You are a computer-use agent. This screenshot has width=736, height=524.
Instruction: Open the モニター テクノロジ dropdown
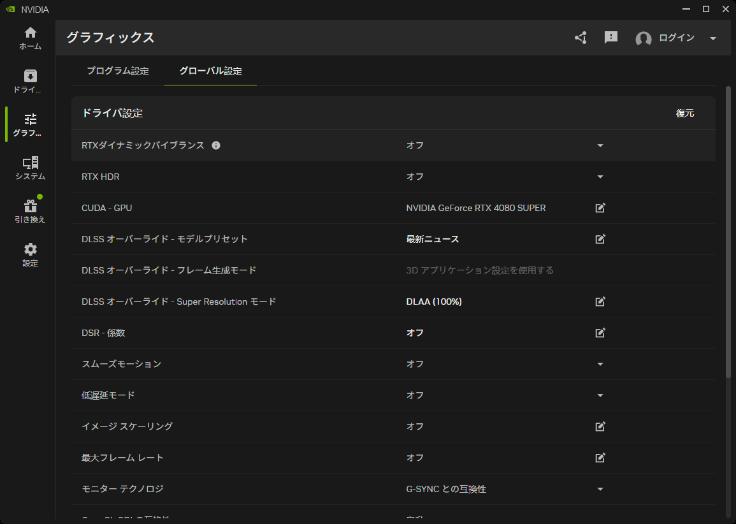[600, 489]
